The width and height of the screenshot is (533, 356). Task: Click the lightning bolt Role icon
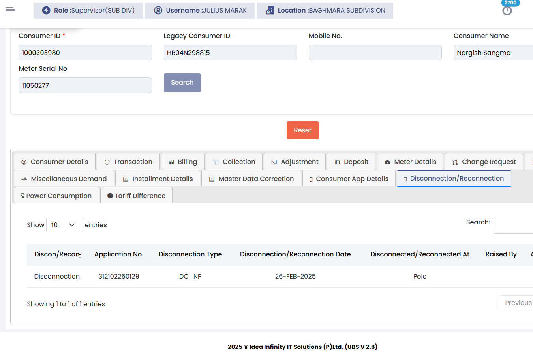tap(46, 10)
